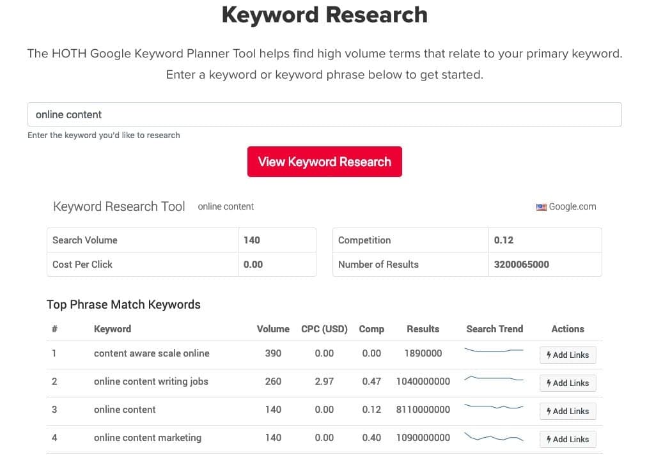This screenshot has width=647, height=455.
Task: Click Add Links for online content marketing
Action: coord(568,439)
